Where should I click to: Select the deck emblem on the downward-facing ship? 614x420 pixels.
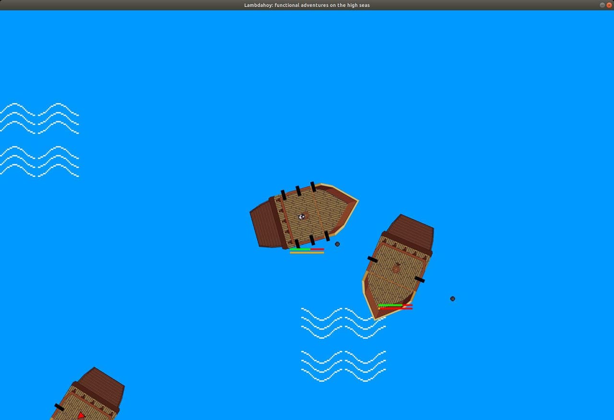click(x=396, y=268)
